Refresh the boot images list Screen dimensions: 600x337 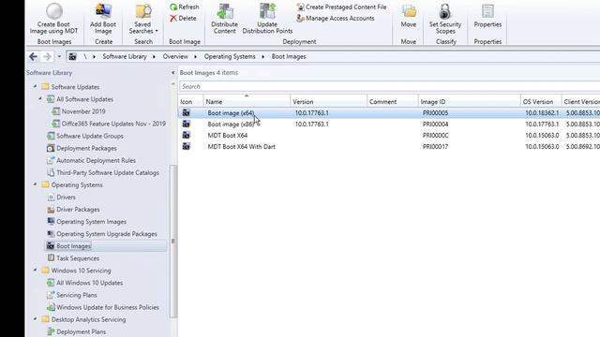(x=185, y=7)
